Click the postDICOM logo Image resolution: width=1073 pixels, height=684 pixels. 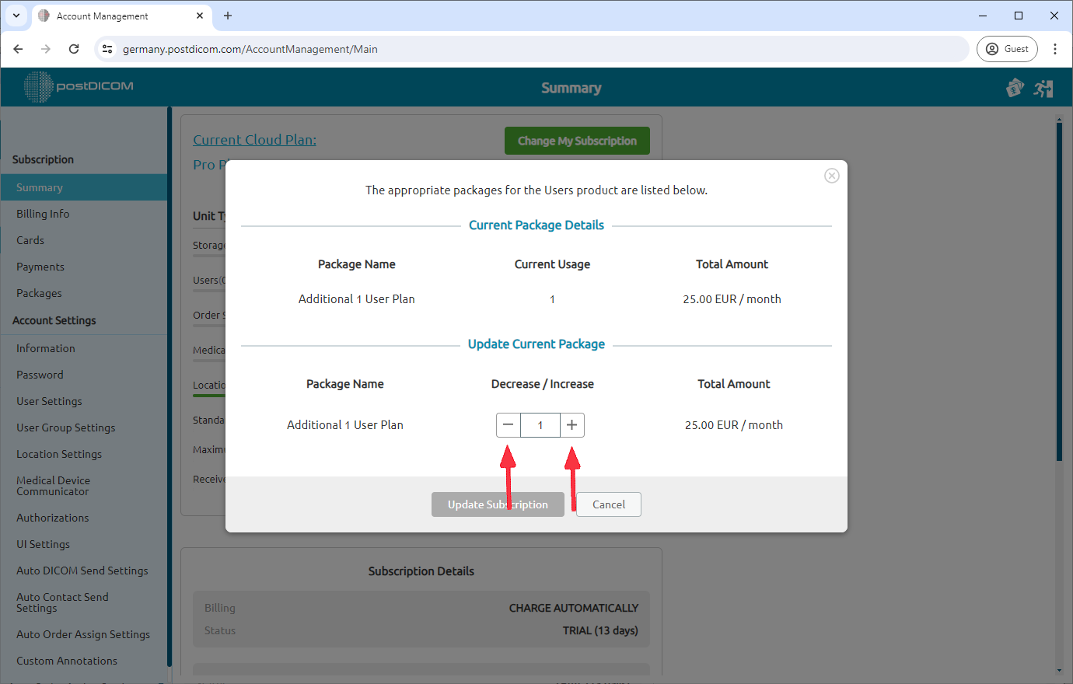point(78,87)
